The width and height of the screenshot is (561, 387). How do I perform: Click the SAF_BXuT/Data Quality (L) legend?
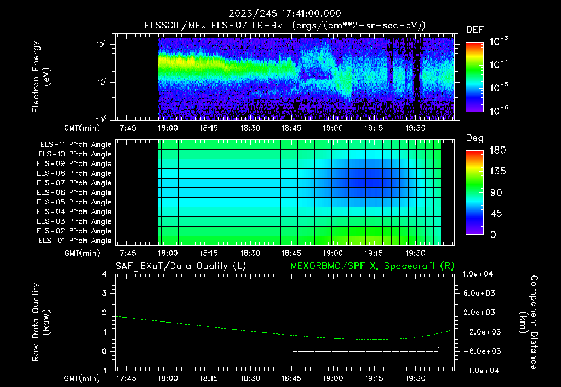coord(181,266)
